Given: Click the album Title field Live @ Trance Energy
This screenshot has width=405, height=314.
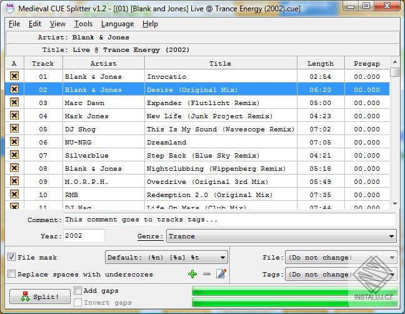Looking at the screenshot, I should tap(202, 49).
